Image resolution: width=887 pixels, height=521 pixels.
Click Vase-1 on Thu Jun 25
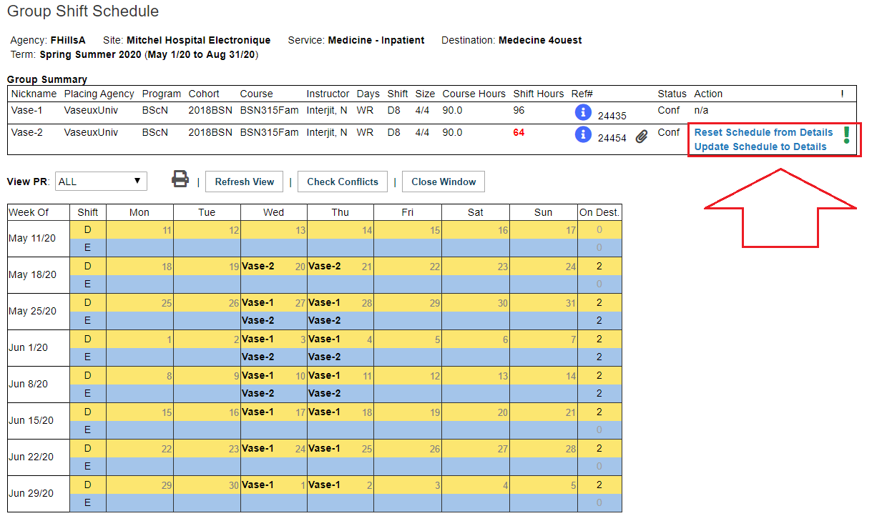pyautogui.click(x=325, y=448)
